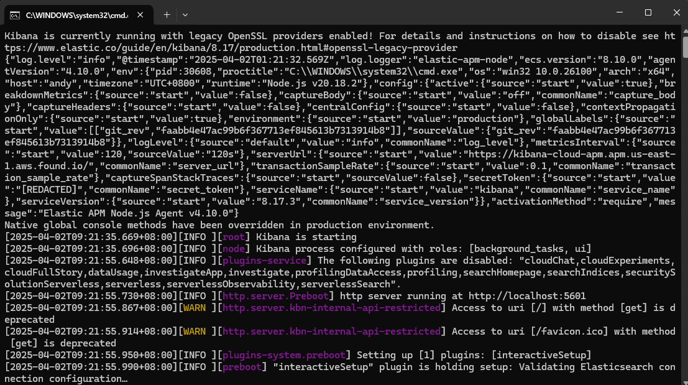Click the '[interactiveSetup]' plugin list text
This screenshot has height=385, width=688.
[541, 355]
